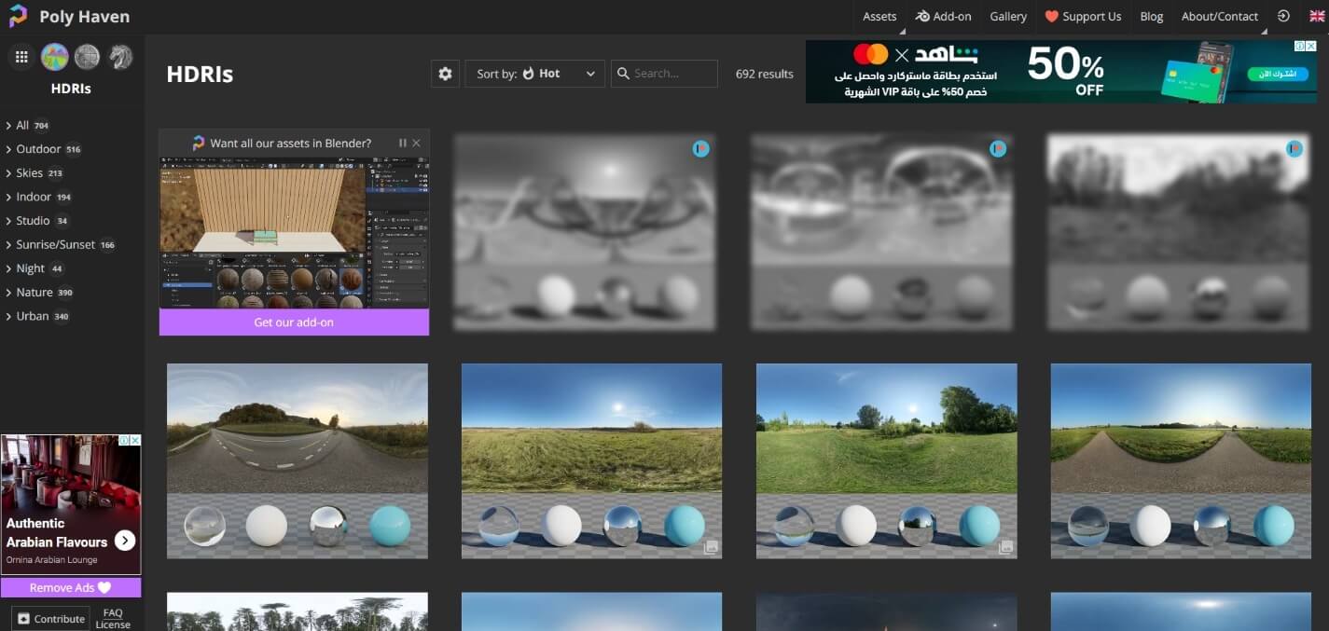Pause the add-on promo slideshow
This screenshot has height=631, width=1329.
point(403,143)
